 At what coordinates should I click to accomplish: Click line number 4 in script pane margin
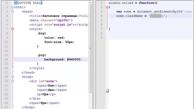[102, 16]
